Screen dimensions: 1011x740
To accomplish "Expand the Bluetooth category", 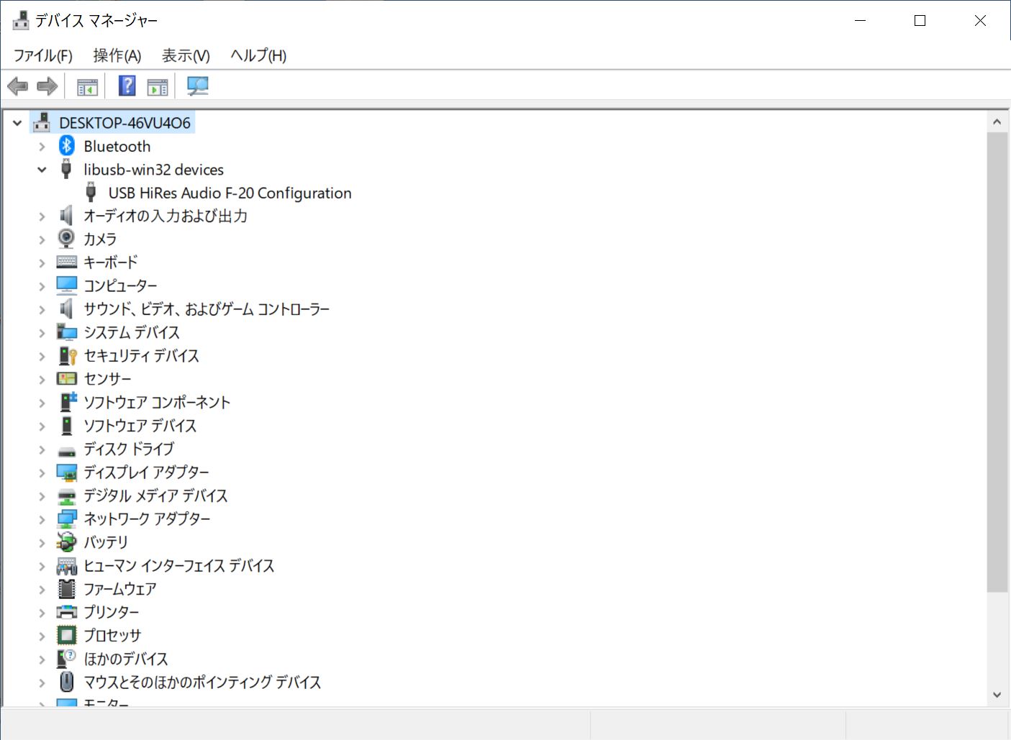I will point(42,147).
